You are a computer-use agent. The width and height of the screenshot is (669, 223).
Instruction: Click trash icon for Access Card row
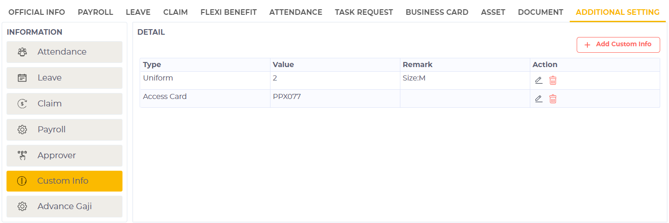(x=553, y=99)
